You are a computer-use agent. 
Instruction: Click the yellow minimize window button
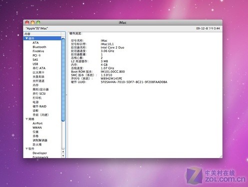tap(32, 22)
